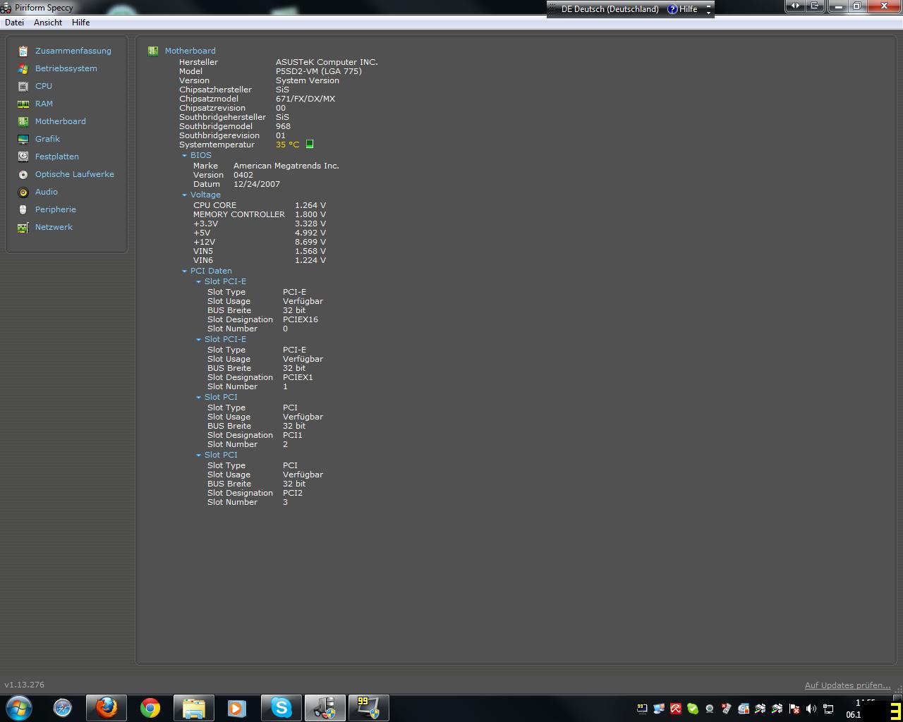Viewport: 903px width, 722px height.
Task: Click the taskbar monitor app with 99 badge
Action: pos(368,708)
